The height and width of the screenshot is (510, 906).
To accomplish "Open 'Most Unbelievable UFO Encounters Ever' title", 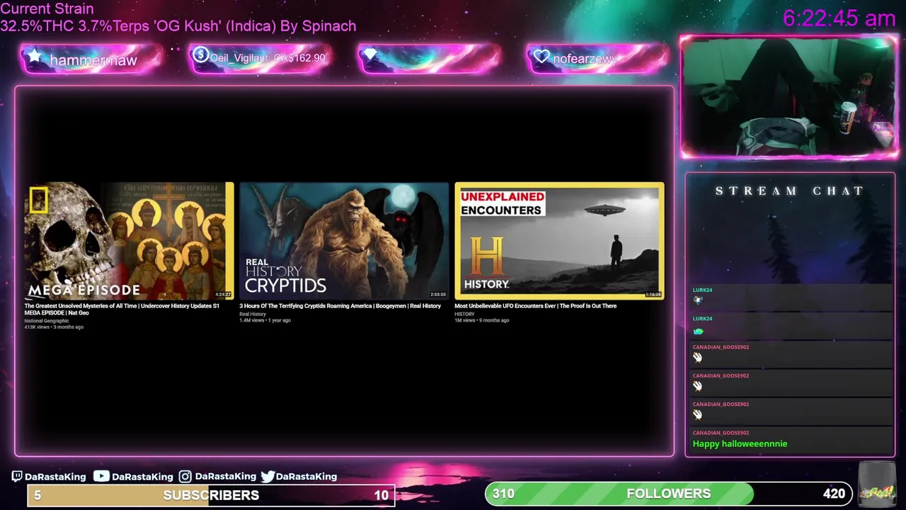I will (535, 306).
